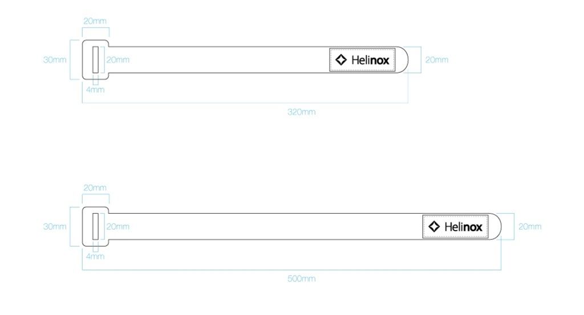This screenshot has height=315, width=584.
Task: Click the 4mm slot label on the 320mm strap
Action: tap(95, 90)
